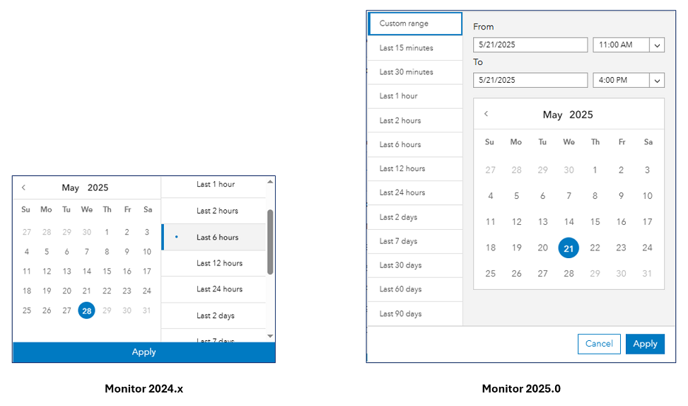Image resolution: width=688 pixels, height=406 pixels.
Task: Pick highlighted day 21 in Monitor 2025.0 calendar
Action: [x=569, y=248]
